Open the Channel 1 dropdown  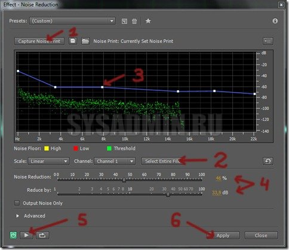115,161
